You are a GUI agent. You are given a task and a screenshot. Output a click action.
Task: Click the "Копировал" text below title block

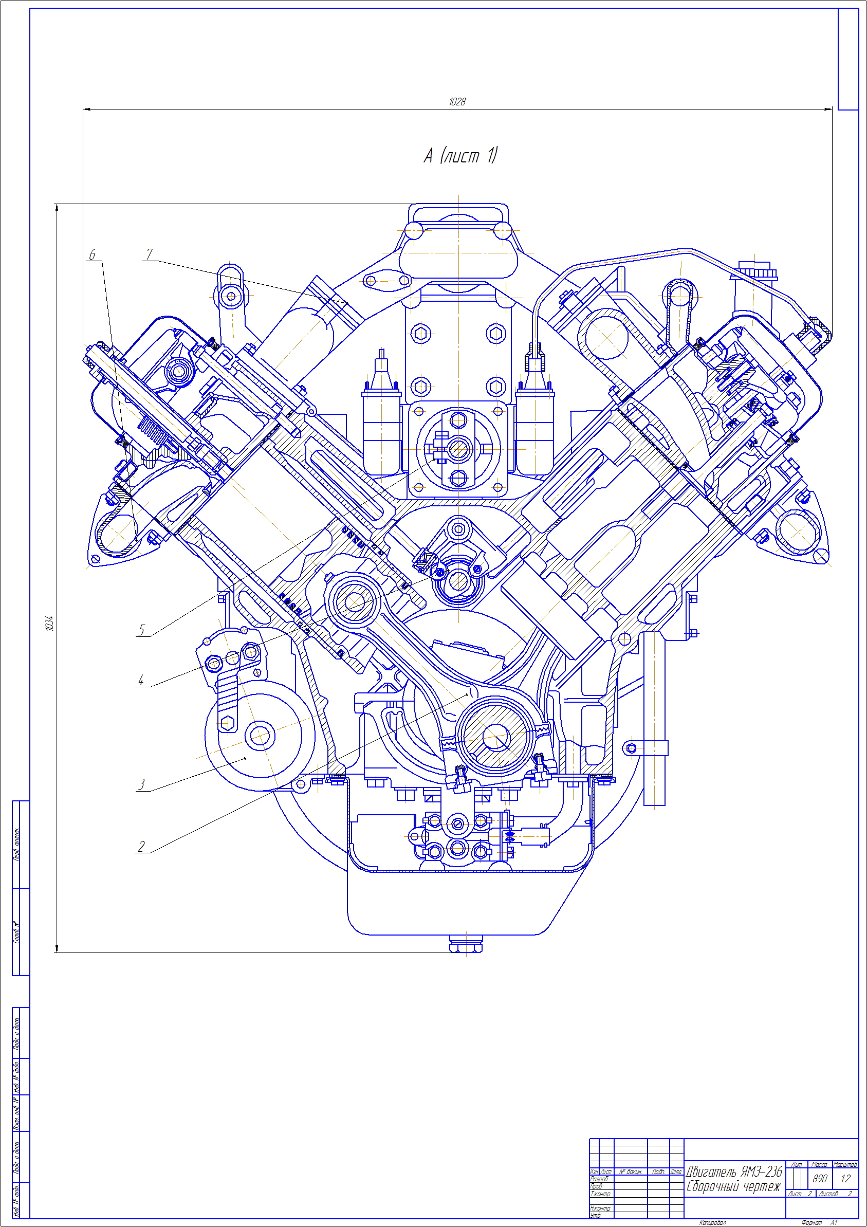pyautogui.click(x=713, y=1222)
